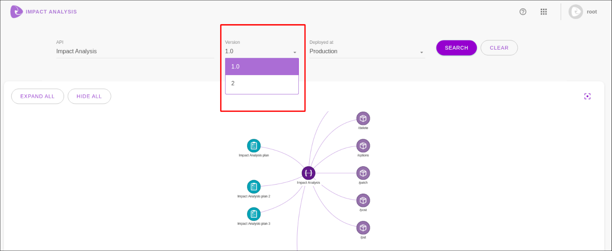The height and width of the screenshot is (251, 612).
Task: Click the /delete label text
Action: point(363,128)
